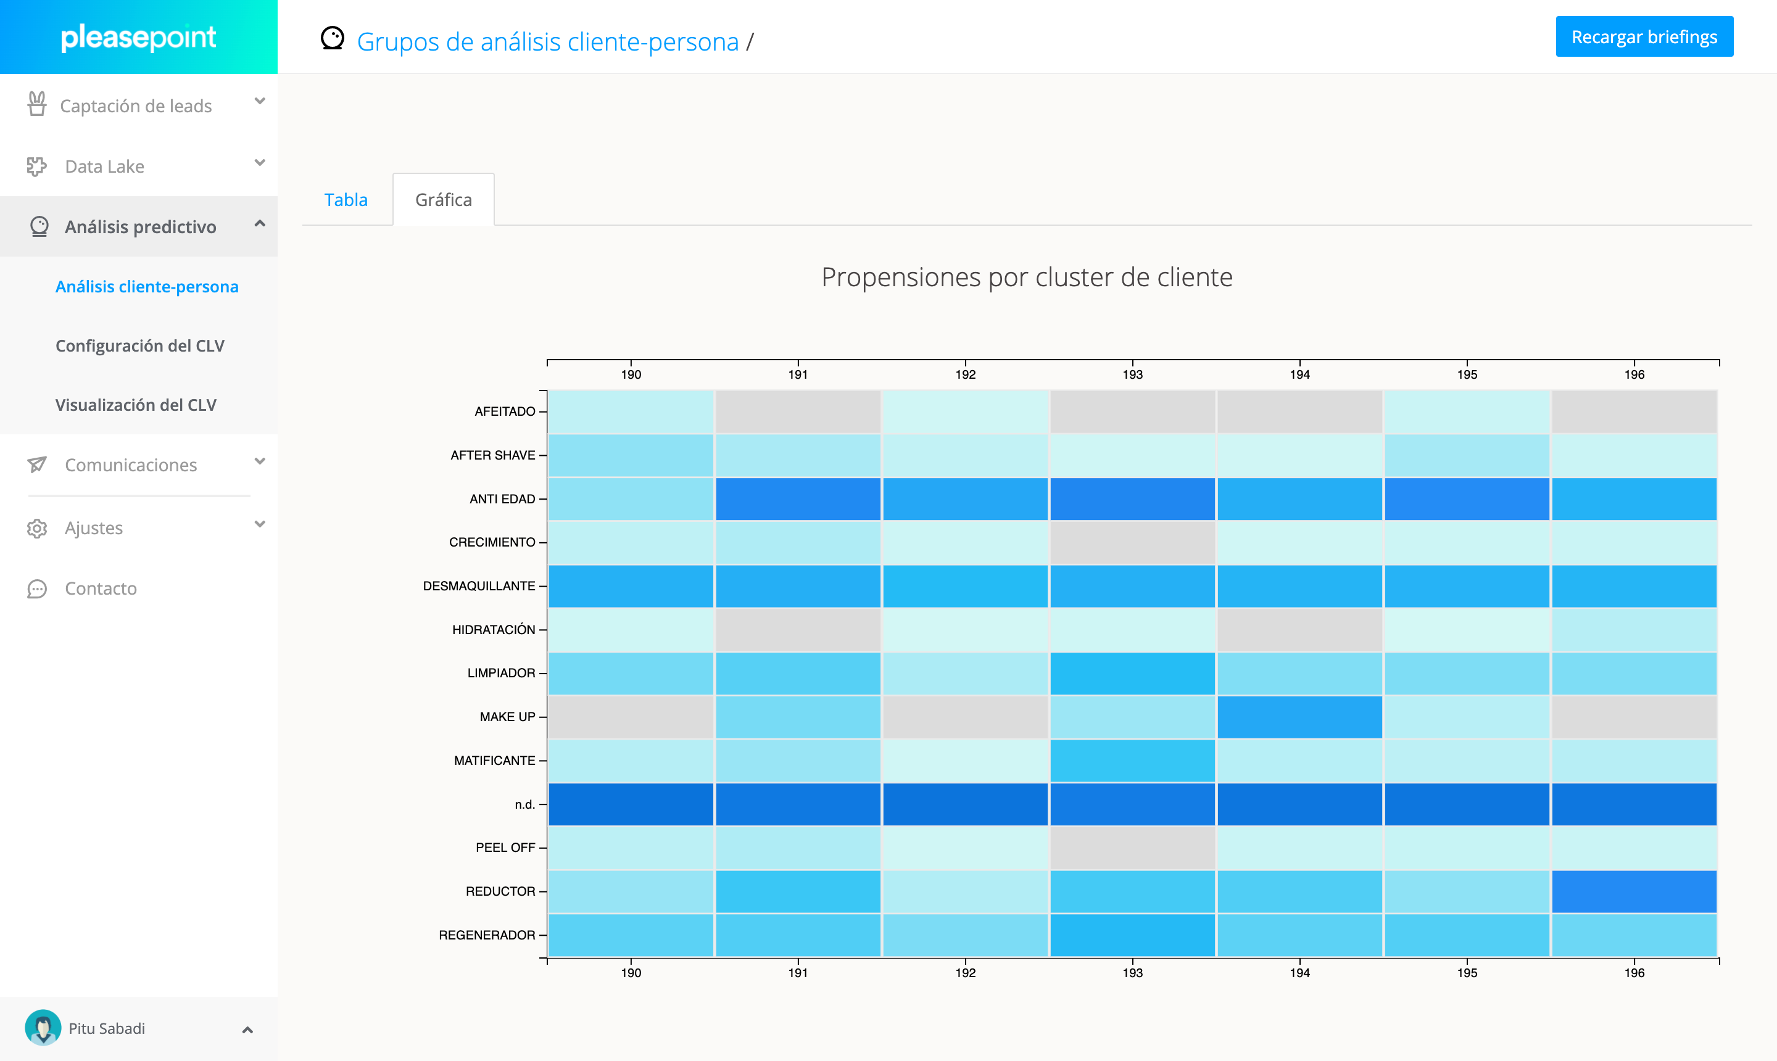
Task: Click the Recargar briefings button
Action: (1644, 36)
